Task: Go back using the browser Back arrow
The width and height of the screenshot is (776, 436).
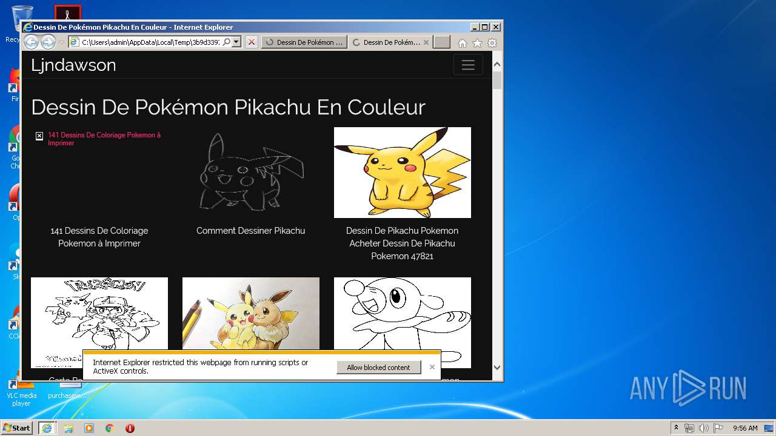Action: coord(31,42)
